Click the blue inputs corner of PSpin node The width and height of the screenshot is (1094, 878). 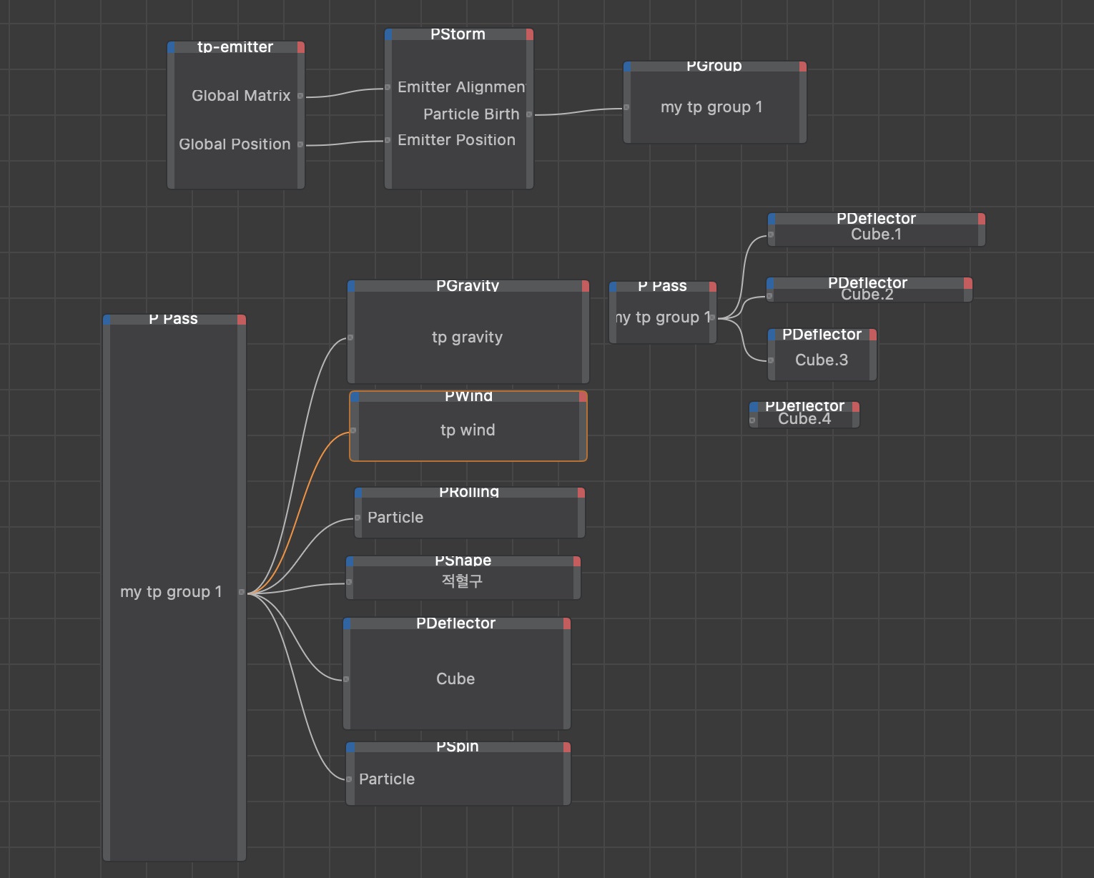point(350,747)
